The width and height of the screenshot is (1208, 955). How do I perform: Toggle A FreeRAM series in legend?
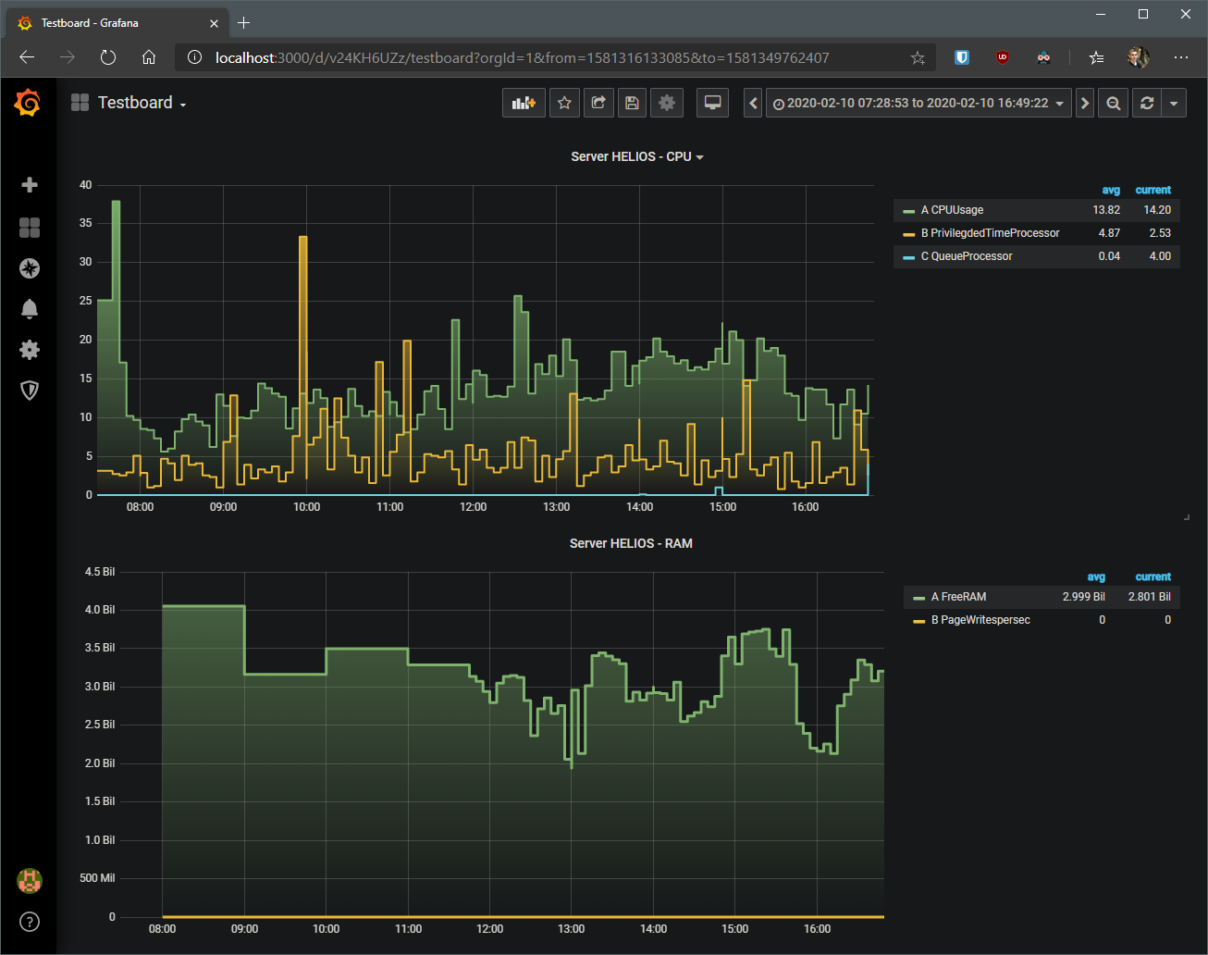[958, 597]
